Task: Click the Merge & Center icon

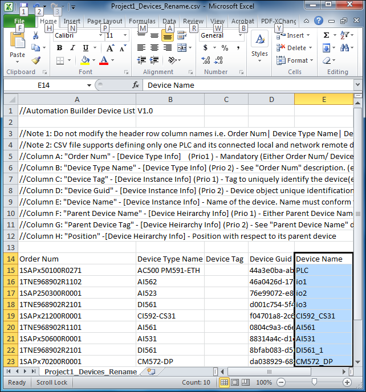Action: [182, 47]
